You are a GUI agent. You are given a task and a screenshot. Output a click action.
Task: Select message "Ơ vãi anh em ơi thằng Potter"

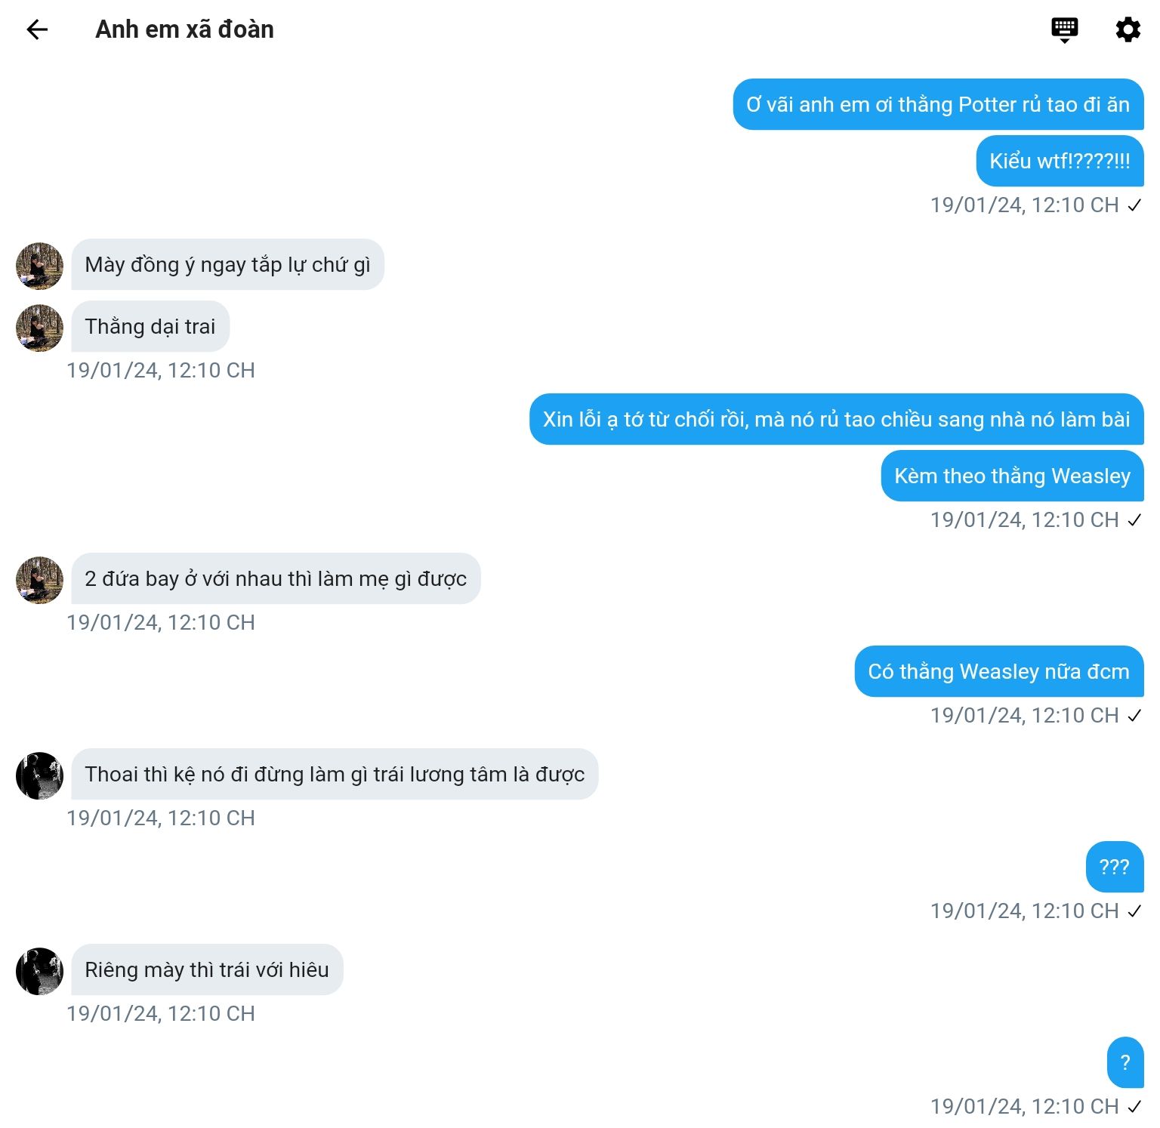click(938, 104)
